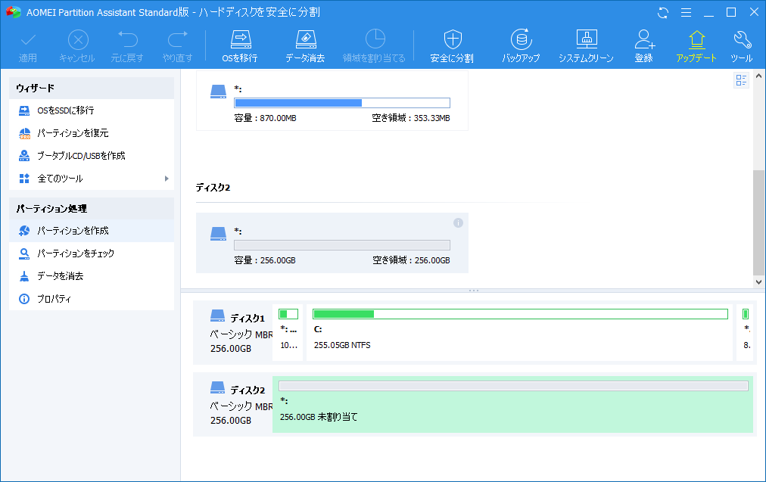Click 容量 : 256.00GB text on disk card

coord(265,260)
